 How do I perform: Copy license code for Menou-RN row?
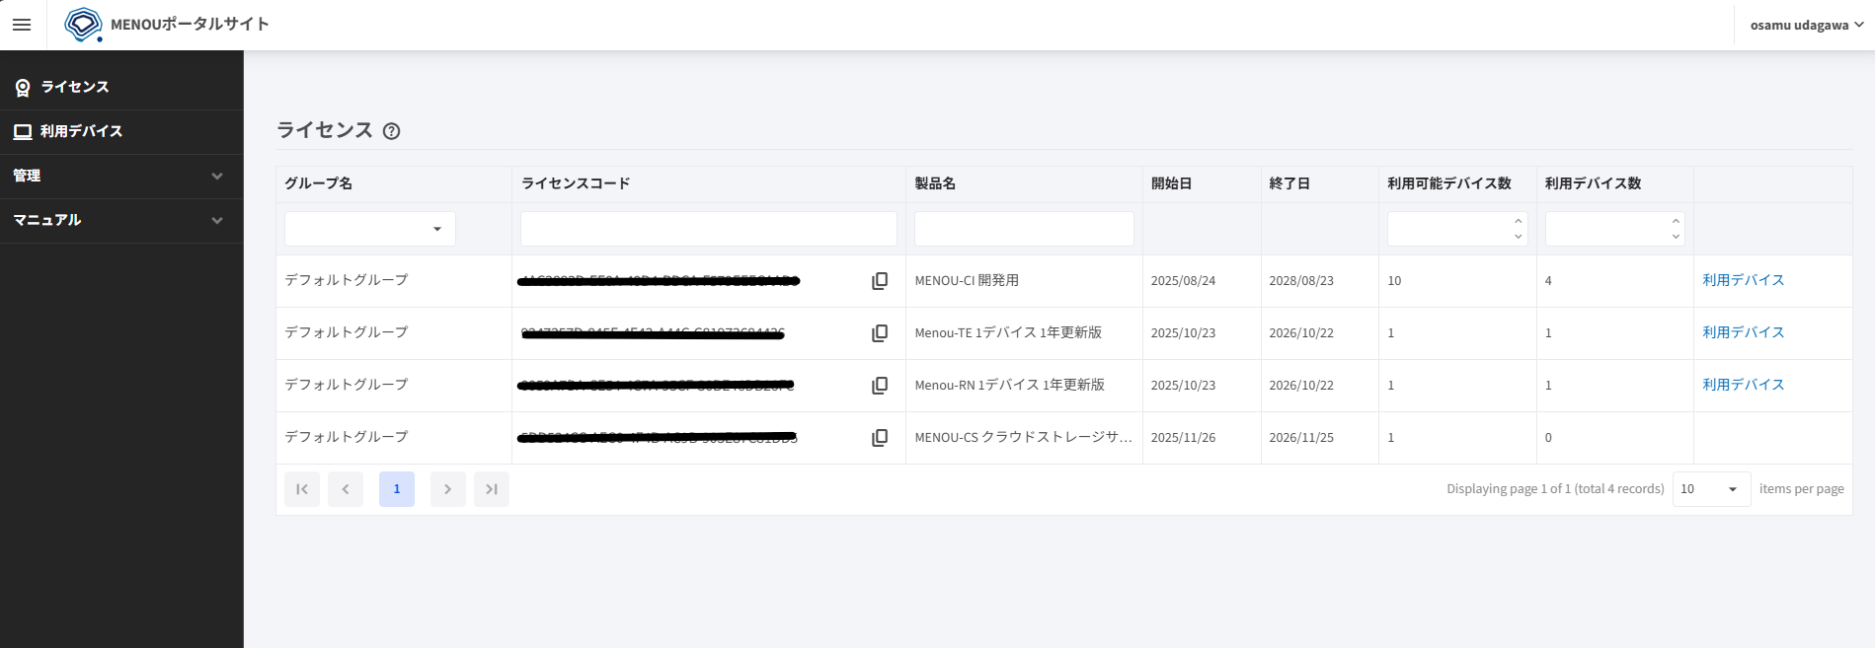[x=880, y=386]
